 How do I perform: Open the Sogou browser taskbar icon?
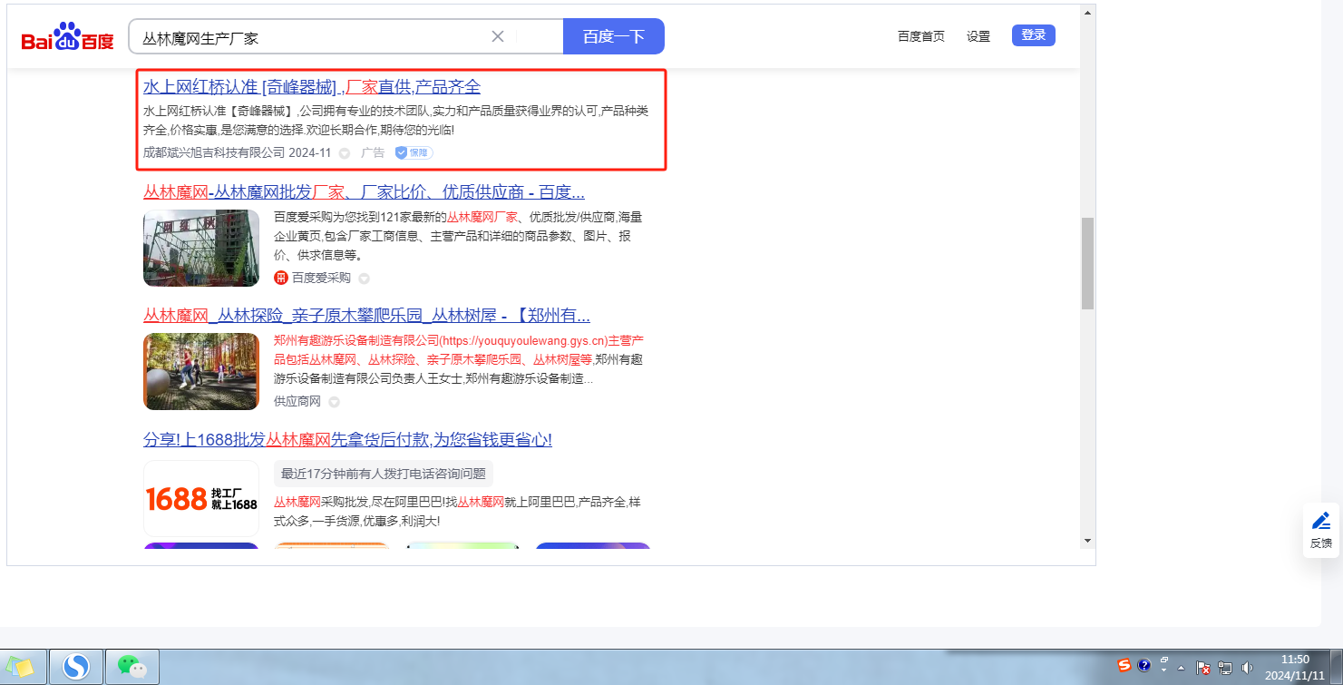(76, 667)
